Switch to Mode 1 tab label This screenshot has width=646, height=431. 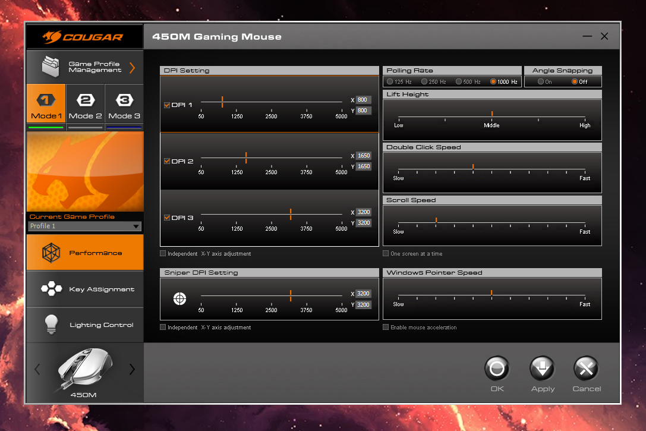(x=46, y=116)
